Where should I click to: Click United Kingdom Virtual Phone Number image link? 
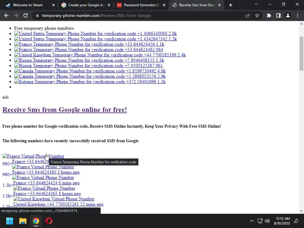point(54,199)
